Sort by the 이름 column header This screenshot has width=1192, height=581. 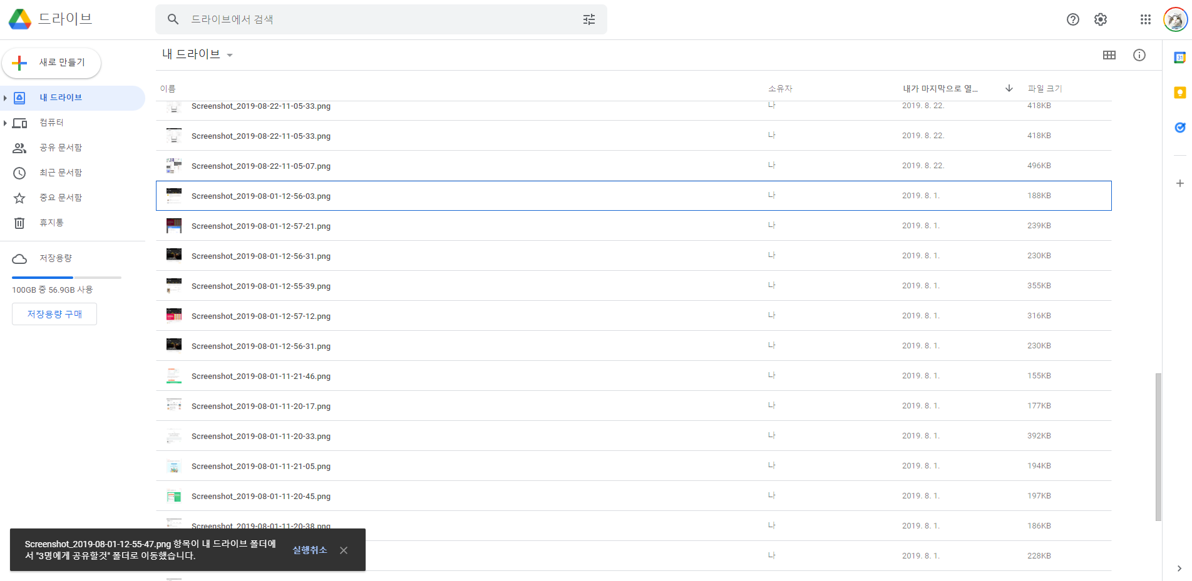pos(168,89)
